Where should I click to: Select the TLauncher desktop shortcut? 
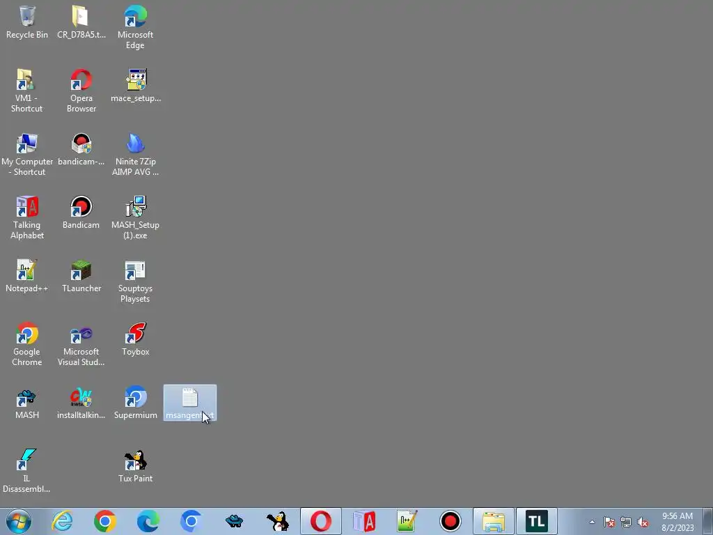tap(81, 276)
